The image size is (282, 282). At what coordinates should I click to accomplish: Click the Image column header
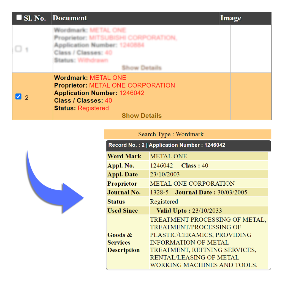[231, 18]
